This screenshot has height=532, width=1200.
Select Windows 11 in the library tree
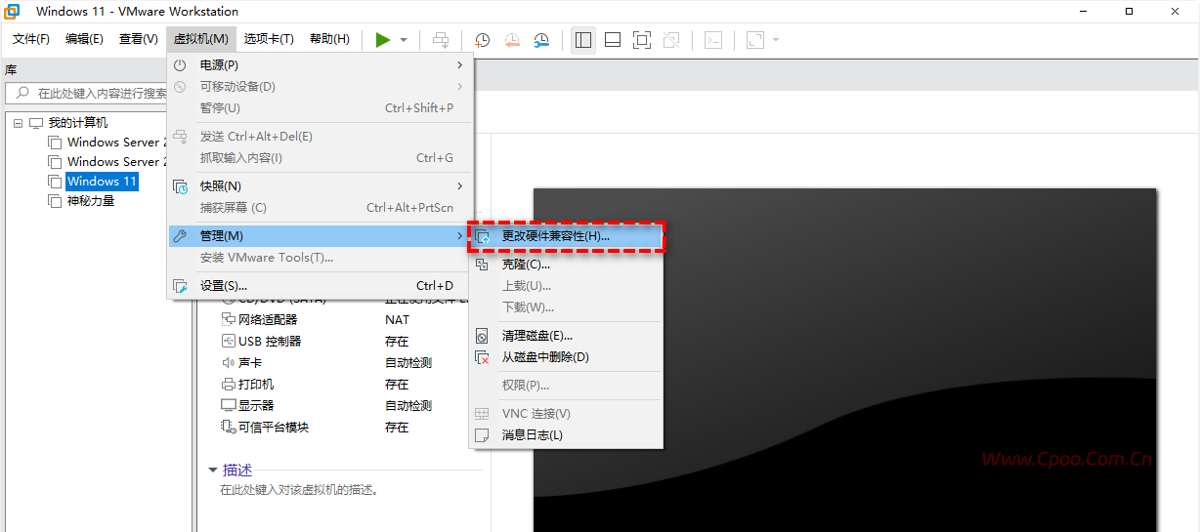click(x=102, y=182)
